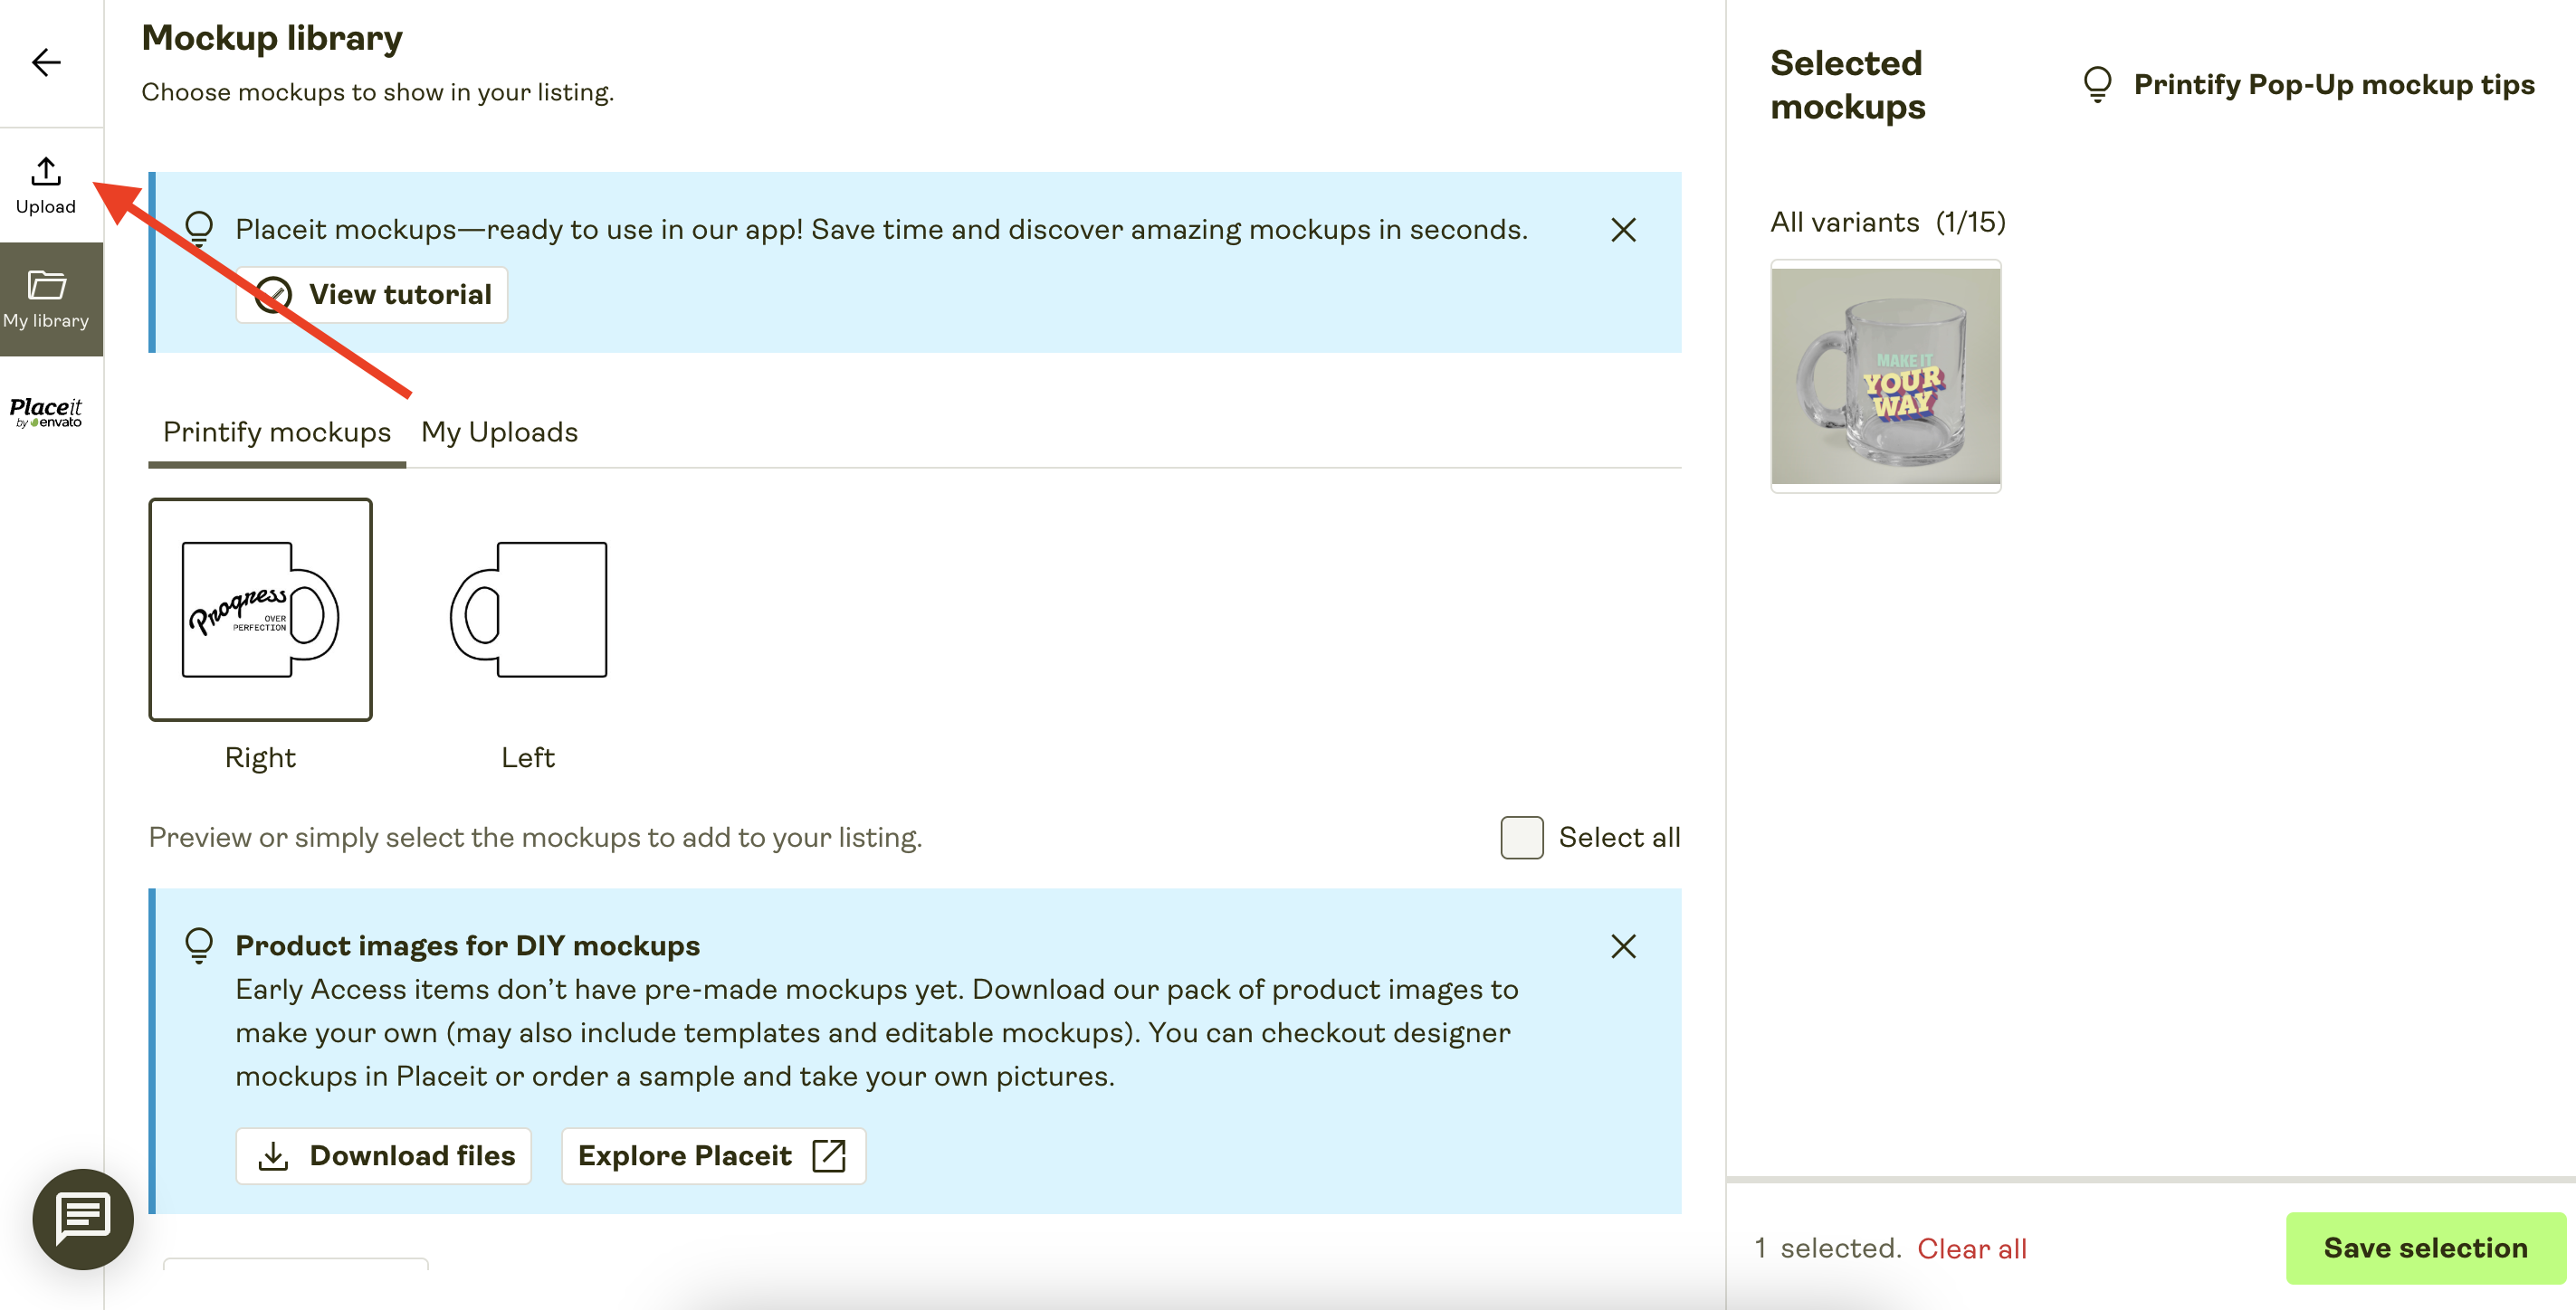Select the Right mug view thumbnail

260,610
